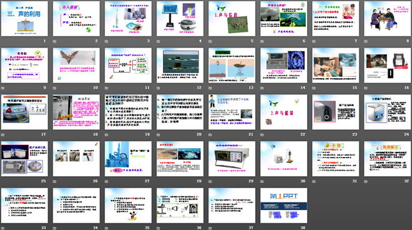This screenshot has width=412, height=230.
Task: Click the animation star icon under slide 9
Action: point(2,88)
